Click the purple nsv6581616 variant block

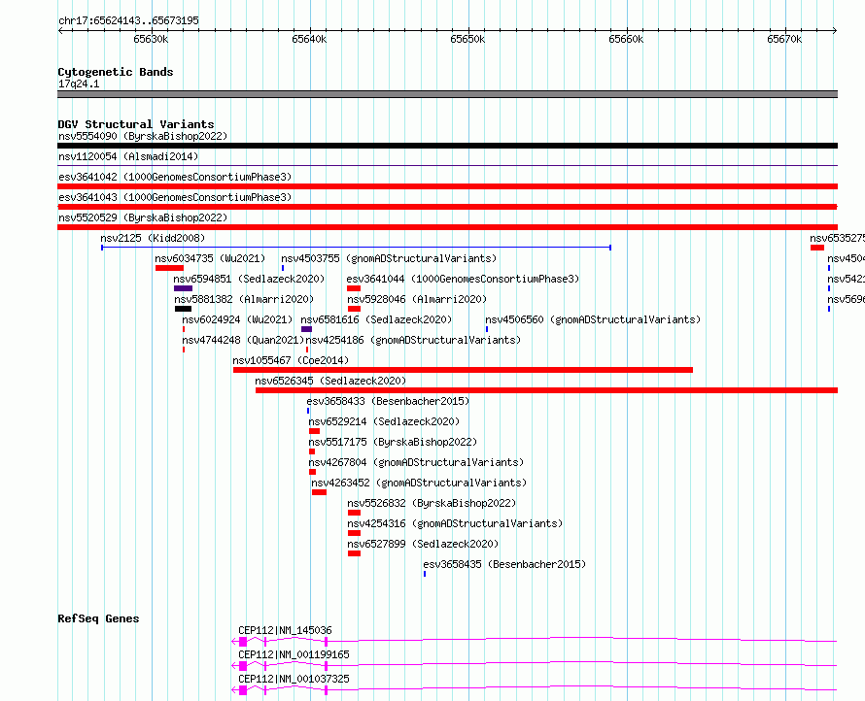click(307, 329)
